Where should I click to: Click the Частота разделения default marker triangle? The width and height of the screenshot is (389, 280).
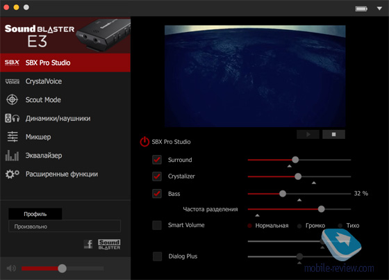pyautogui.click(x=257, y=215)
